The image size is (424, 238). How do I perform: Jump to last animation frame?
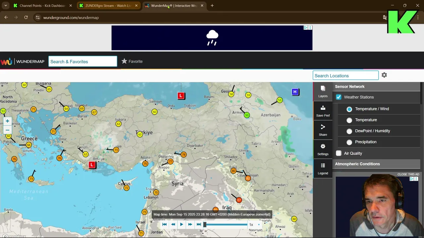(x=199, y=224)
